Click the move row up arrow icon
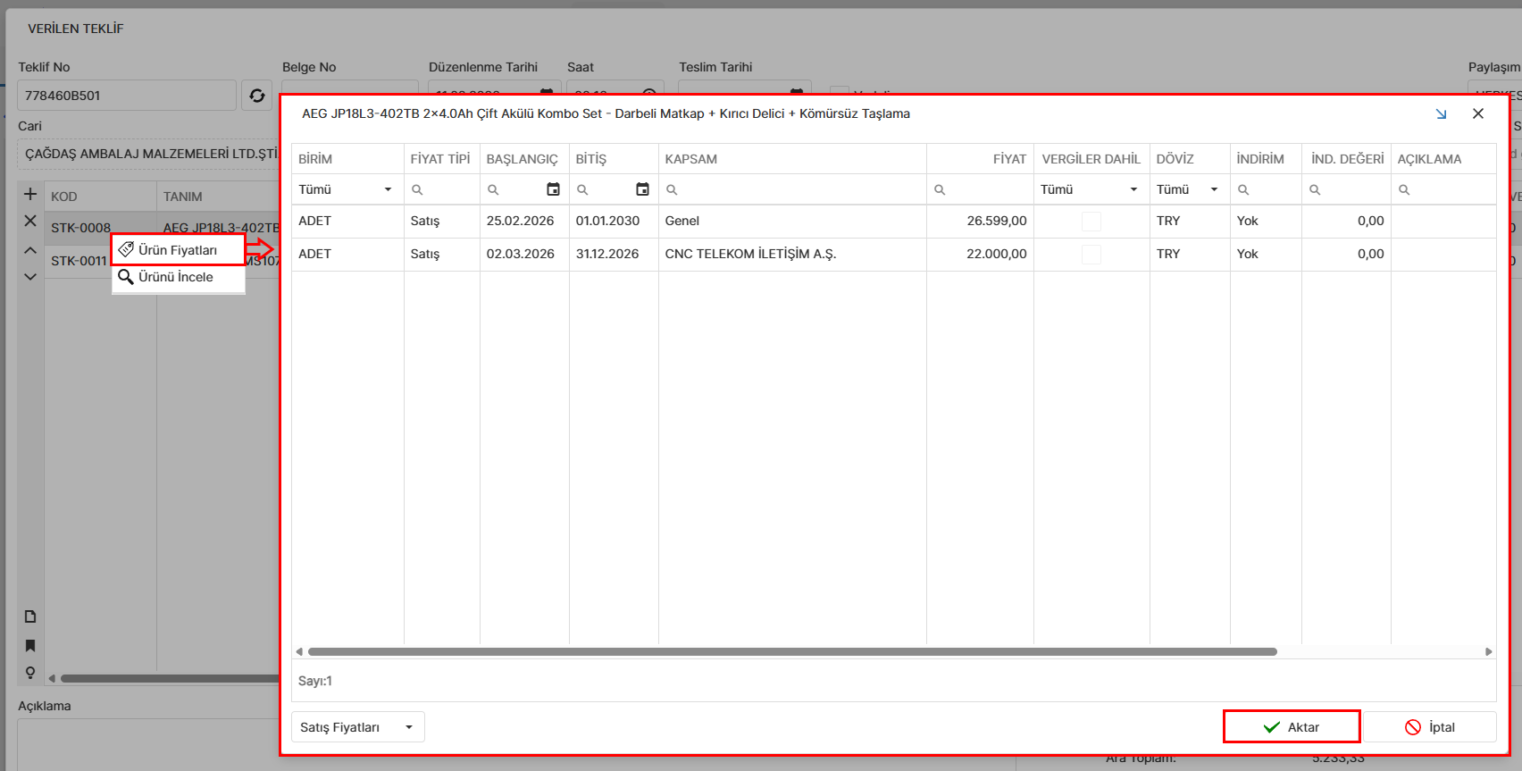Screen dimensions: 1522x771 coord(30,251)
